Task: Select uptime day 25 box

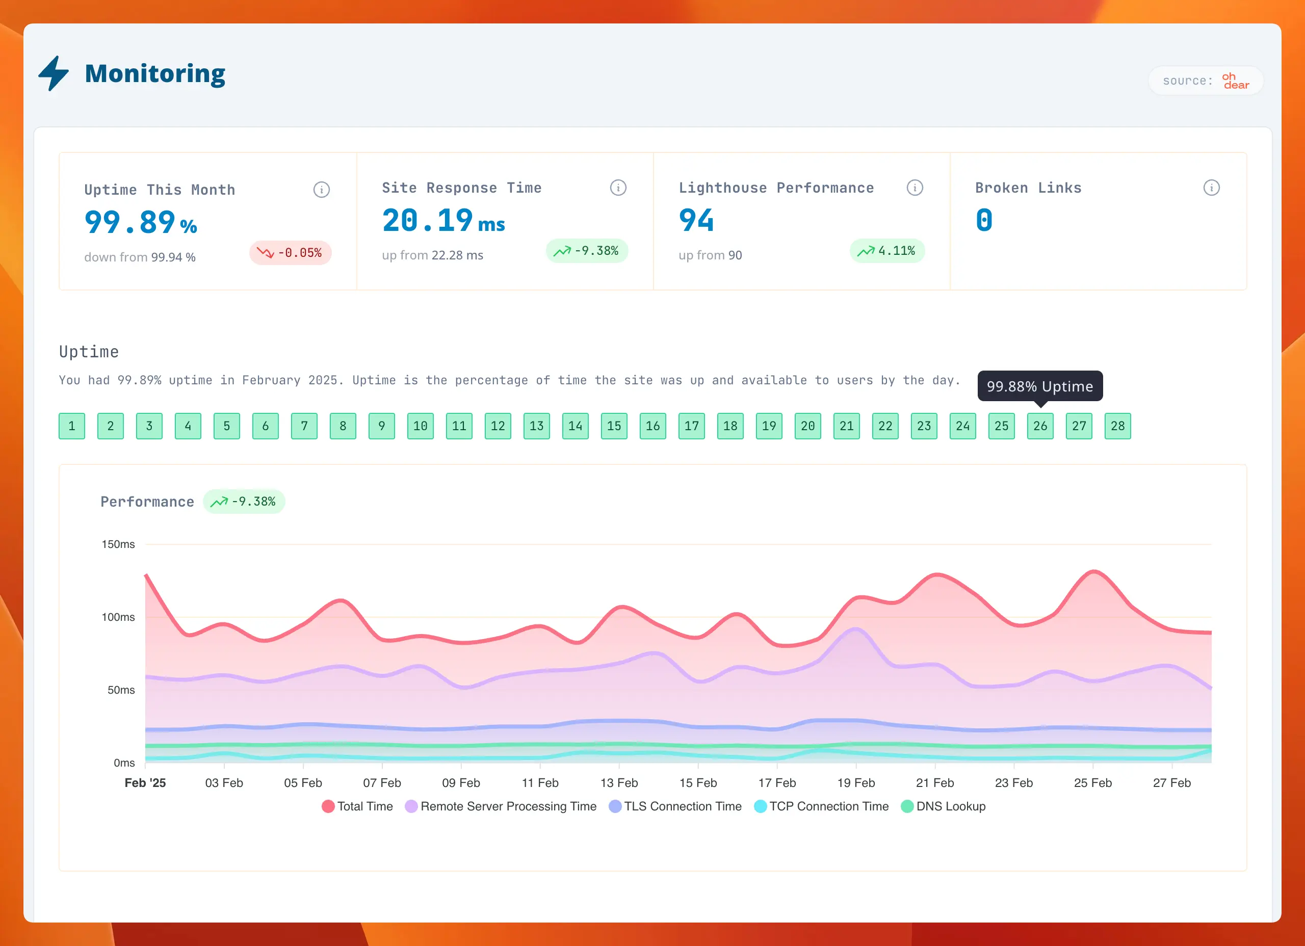Action: (1002, 426)
